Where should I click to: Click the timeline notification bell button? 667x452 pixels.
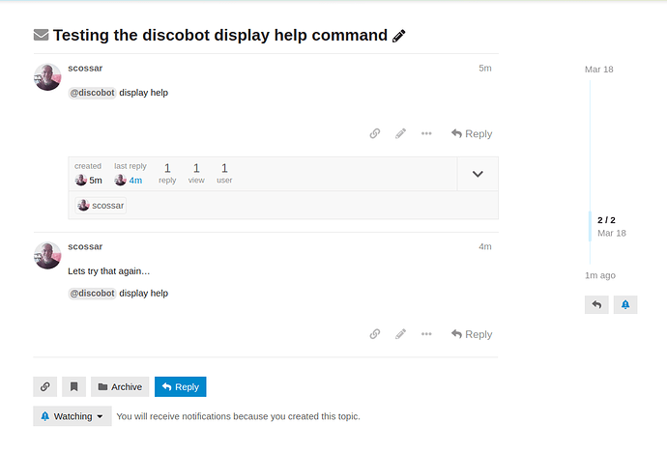(625, 304)
